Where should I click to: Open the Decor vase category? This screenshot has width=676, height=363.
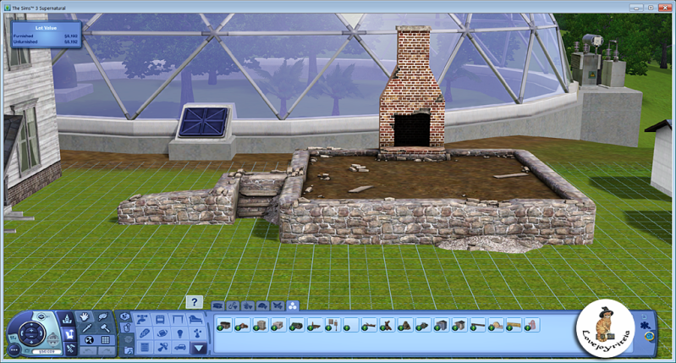click(198, 333)
